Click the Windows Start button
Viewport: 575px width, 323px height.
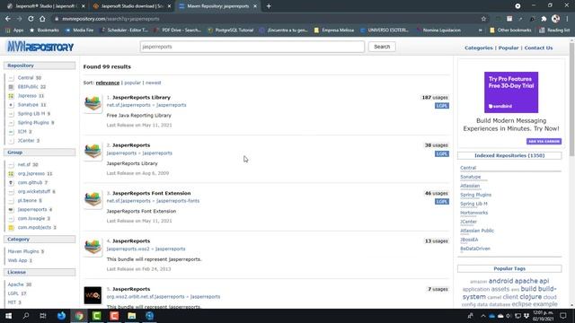pyautogui.click(x=8, y=316)
